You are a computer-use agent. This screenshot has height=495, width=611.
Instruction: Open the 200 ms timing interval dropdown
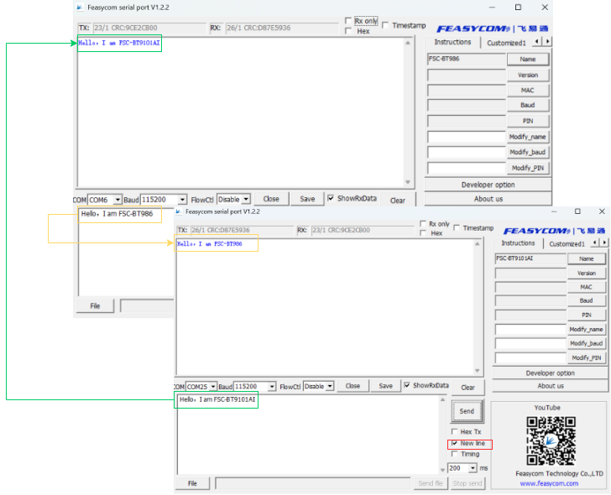click(x=473, y=468)
